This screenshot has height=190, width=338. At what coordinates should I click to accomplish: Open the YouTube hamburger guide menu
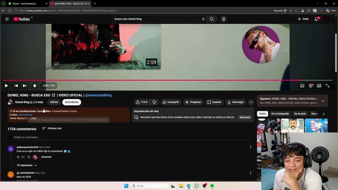[x=7, y=19]
